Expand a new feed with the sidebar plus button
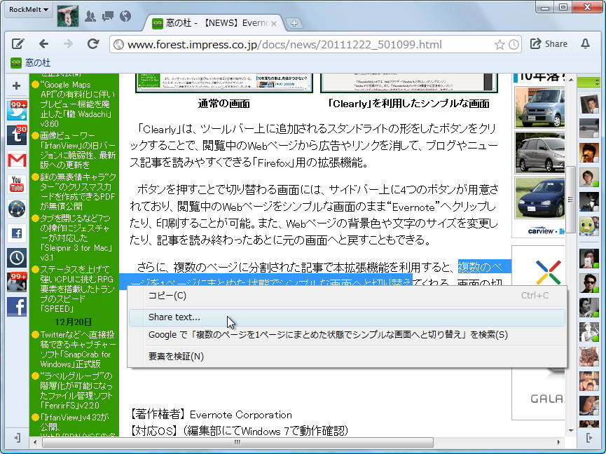The height and width of the screenshot is (454, 606). (x=17, y=85)
